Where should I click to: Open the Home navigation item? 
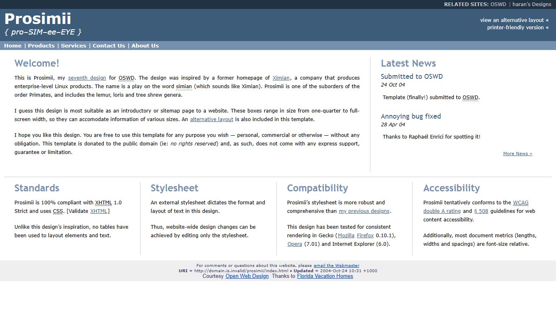click(13, 45)
